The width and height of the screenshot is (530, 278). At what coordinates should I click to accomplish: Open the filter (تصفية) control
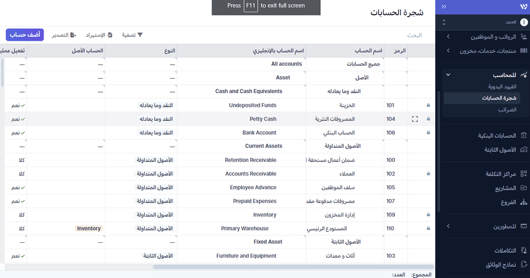click(132, 35)
